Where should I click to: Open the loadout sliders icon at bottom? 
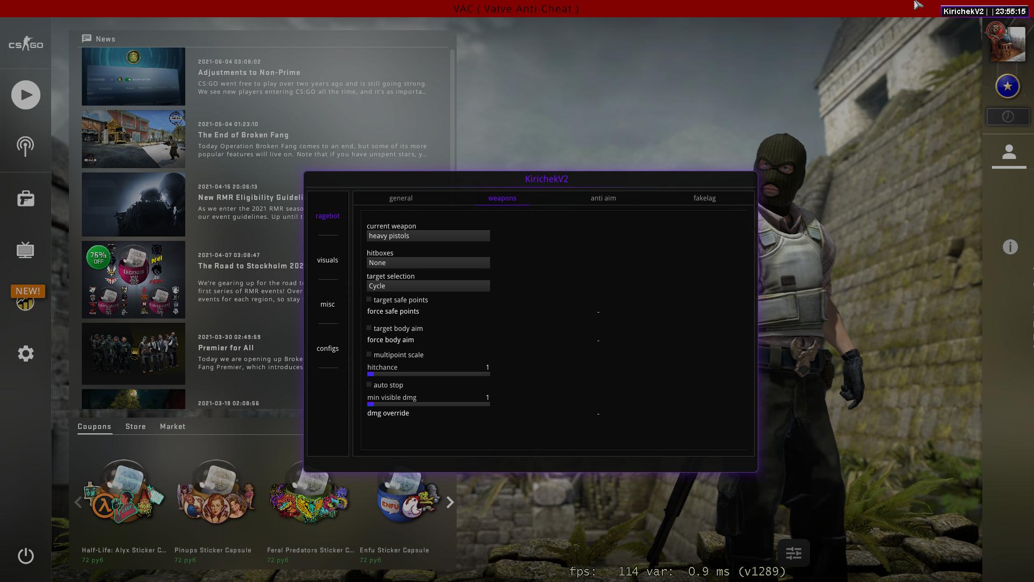pyautogui.click(x=793, y=553)
